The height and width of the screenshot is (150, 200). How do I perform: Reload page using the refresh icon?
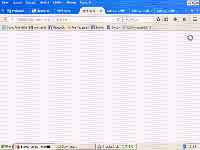118,19
